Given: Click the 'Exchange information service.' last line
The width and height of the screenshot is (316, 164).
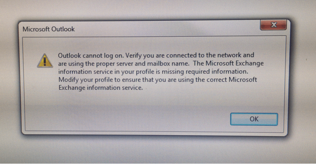Looking at the screenshot, I should tap(101, 88).
